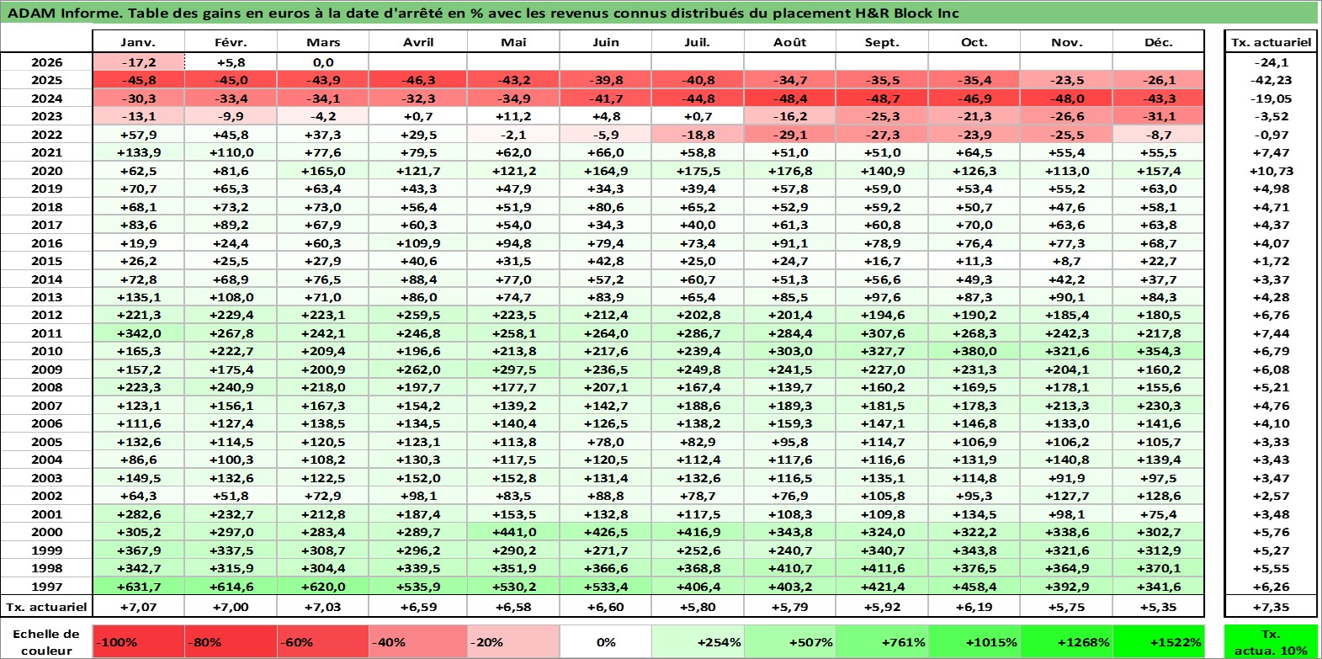The width and height of the screenshot is (1322, 659).
Task: Click cell +441,0 in row 2000
Action: pyautogui.click(x=513, y=532)
